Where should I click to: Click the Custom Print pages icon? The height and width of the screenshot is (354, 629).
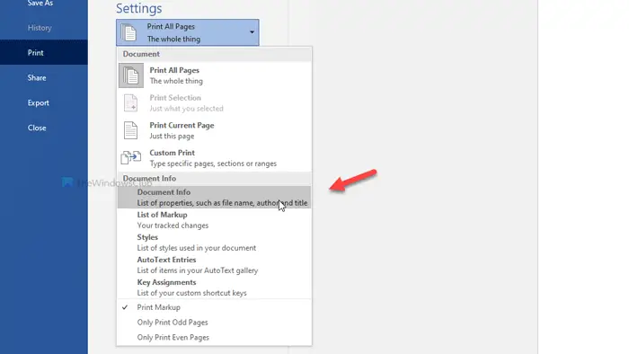coord(131,157)
